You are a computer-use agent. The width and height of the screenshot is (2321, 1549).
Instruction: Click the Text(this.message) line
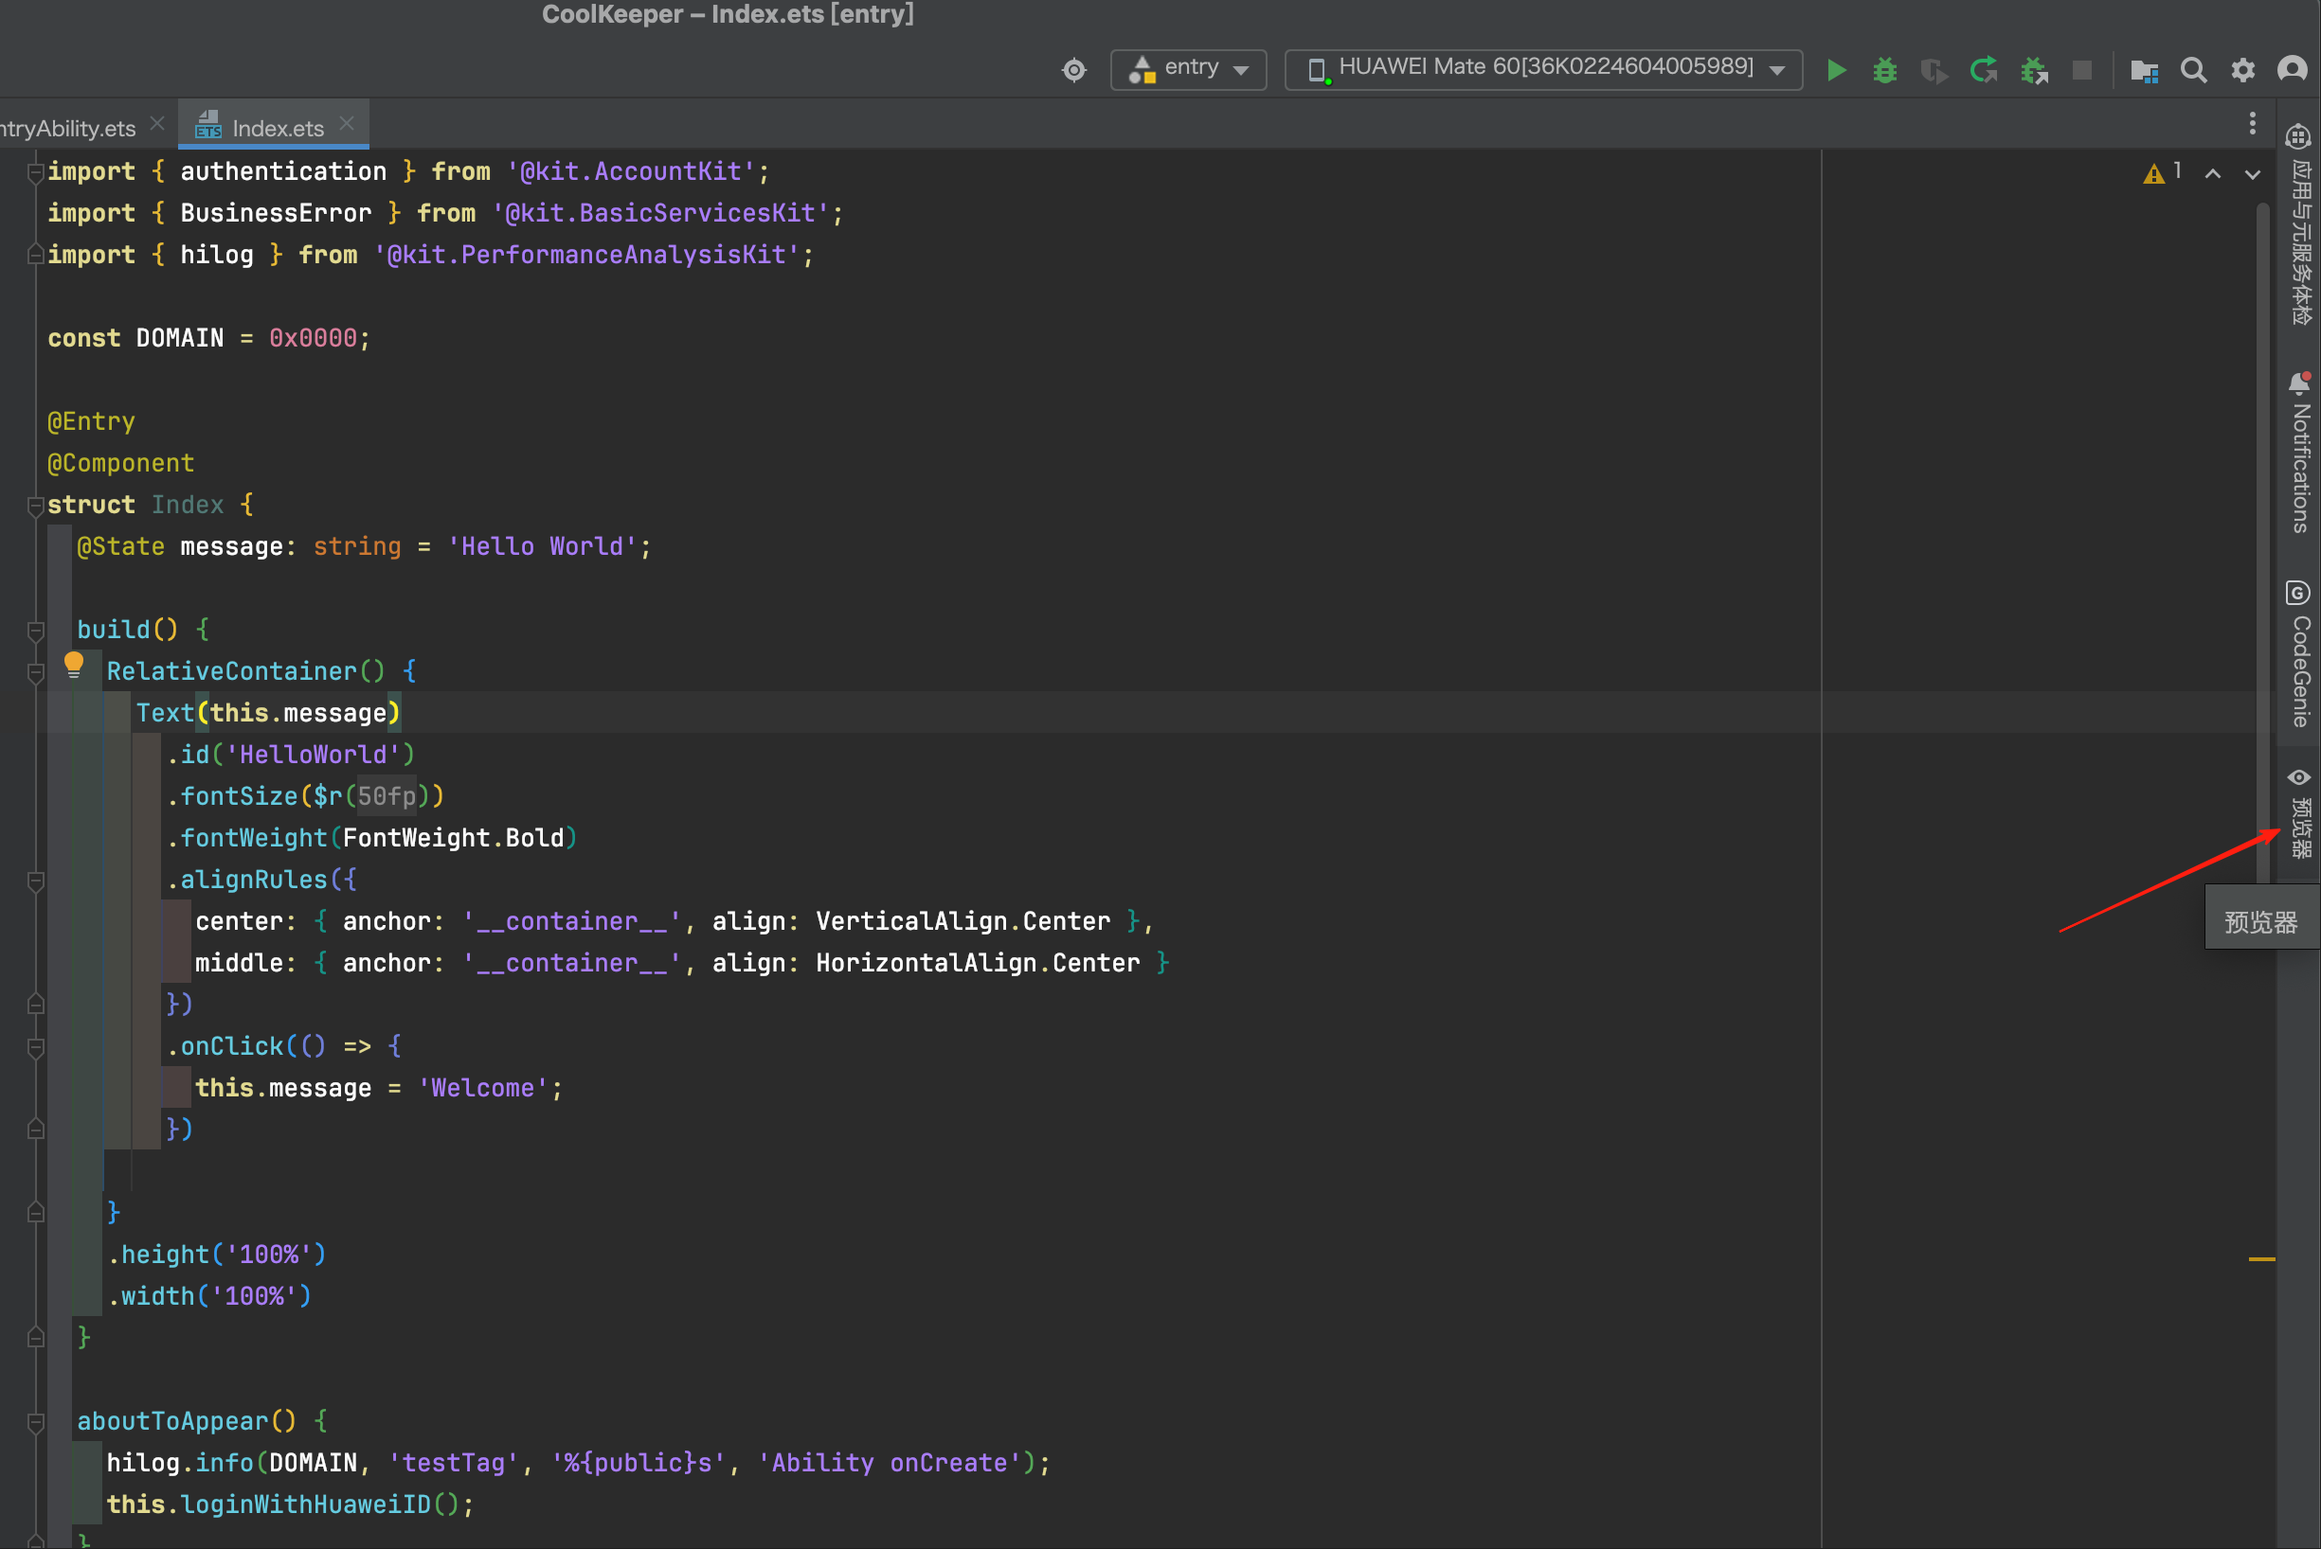(x=268, y=713)
